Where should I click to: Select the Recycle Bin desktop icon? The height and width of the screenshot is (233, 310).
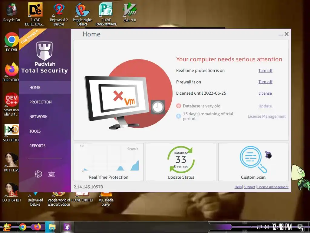pyautogui.click(x=12, y=12)
